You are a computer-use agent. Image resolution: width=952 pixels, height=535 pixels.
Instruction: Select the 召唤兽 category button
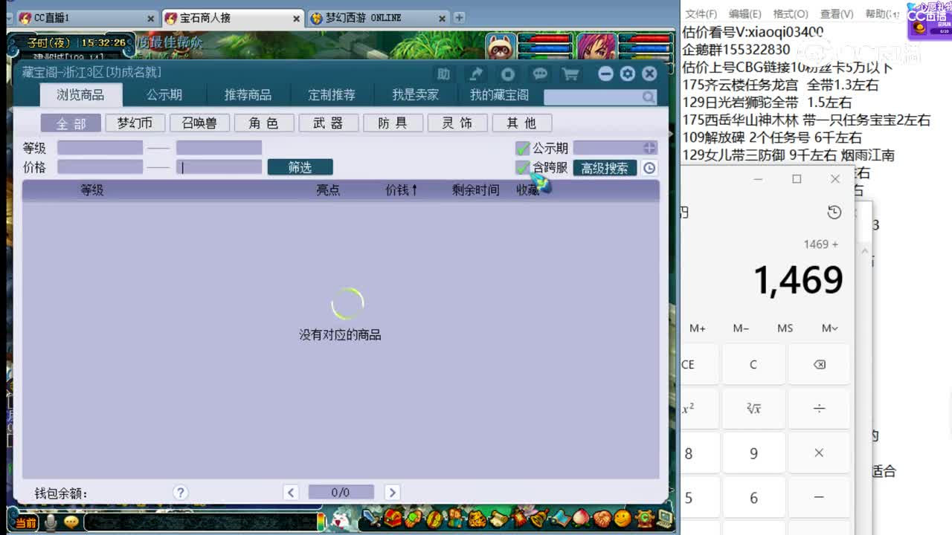click(x=199, y=123)
